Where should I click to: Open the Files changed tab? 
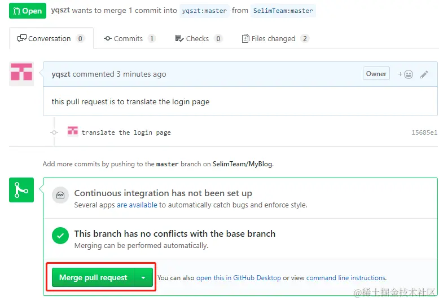tap(275, 38)
